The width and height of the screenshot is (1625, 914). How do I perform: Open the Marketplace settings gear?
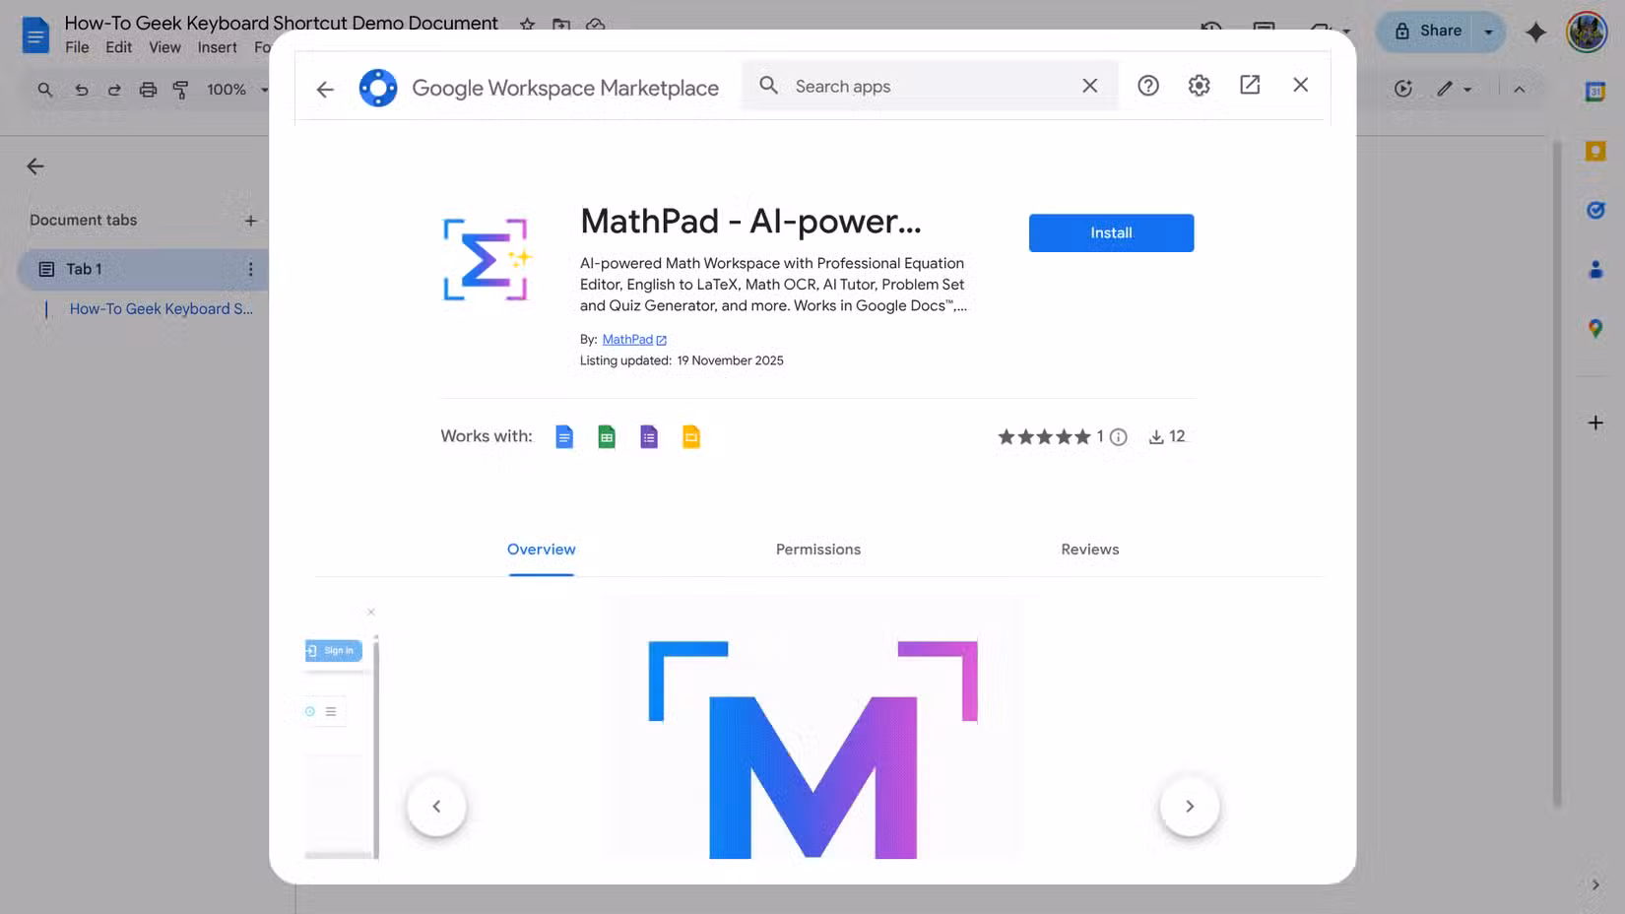[x=1199, y=86]
